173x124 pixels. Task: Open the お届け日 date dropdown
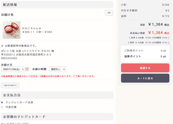(13, 69)
